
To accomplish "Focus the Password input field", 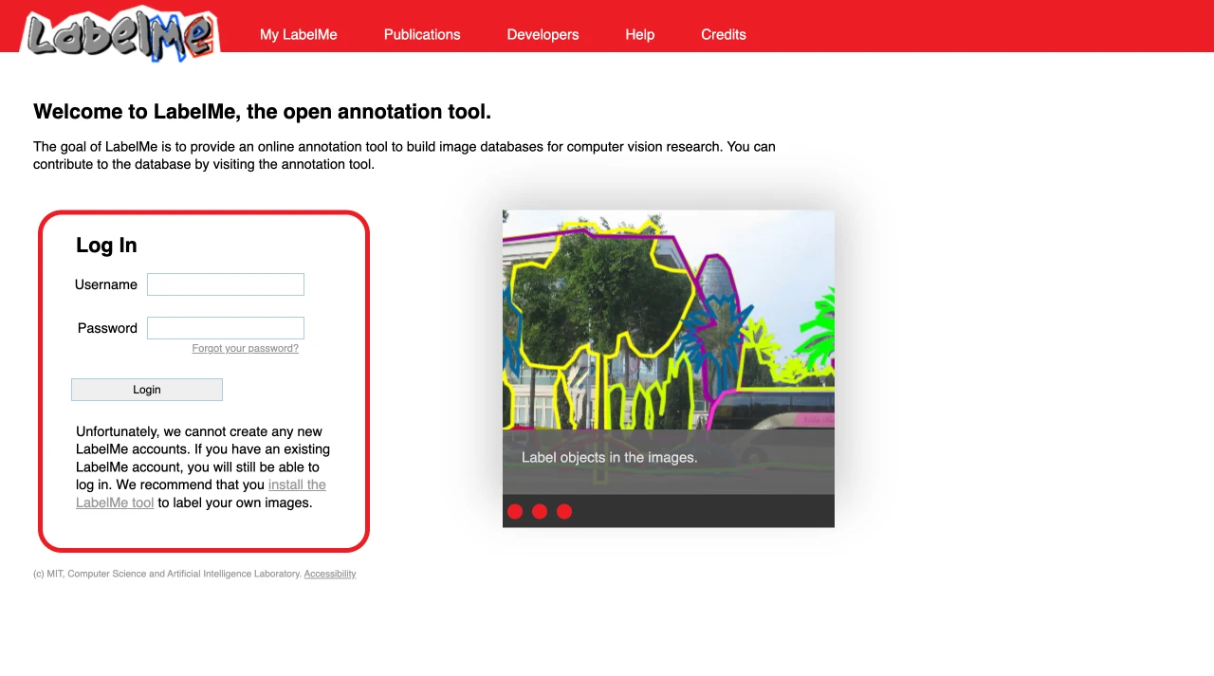I will click(x=226, y=328).
